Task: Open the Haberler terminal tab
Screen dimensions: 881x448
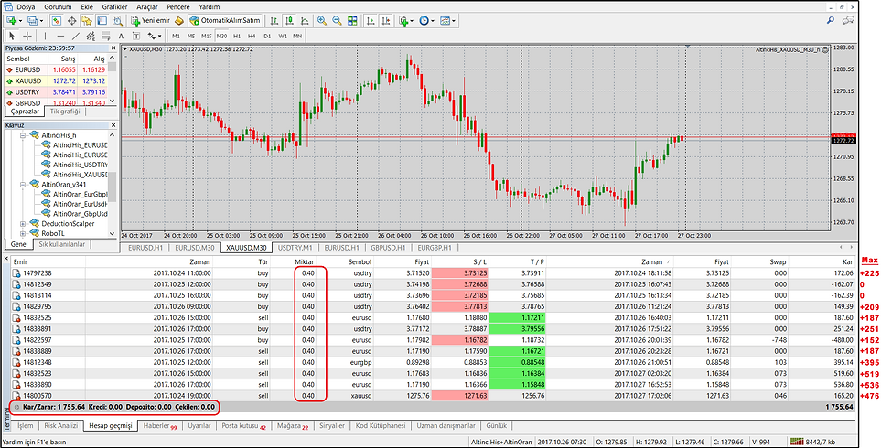Action: pyautogui.click(x=159, y=425)
